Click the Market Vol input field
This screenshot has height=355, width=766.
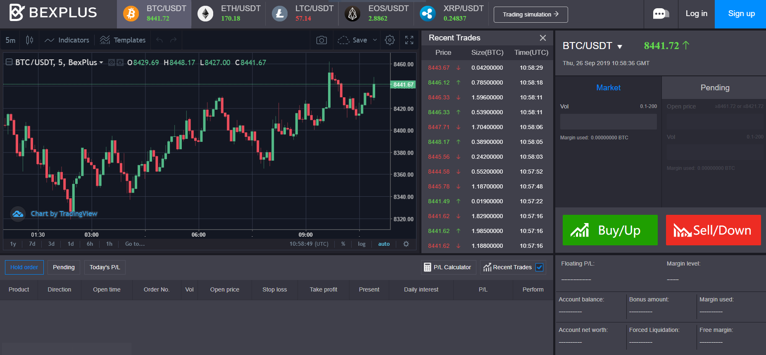coord(608,122)
